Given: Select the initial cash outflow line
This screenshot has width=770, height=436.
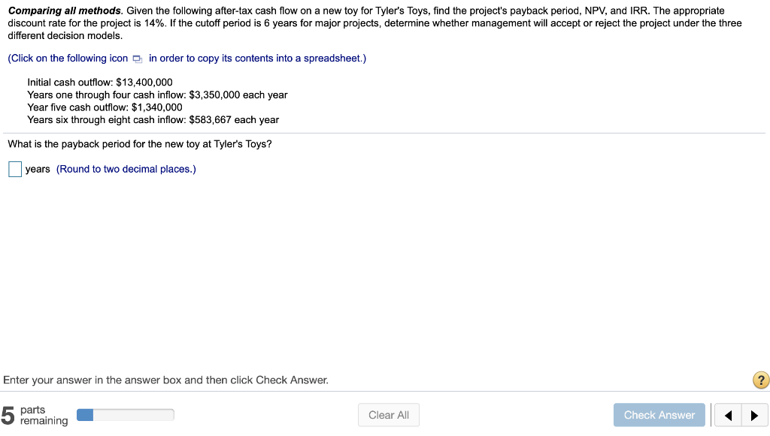Looking at the screenshot, I should click(x=99, y=82).
